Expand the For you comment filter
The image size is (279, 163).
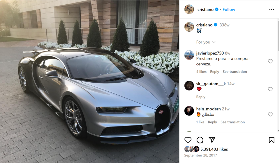206,42
